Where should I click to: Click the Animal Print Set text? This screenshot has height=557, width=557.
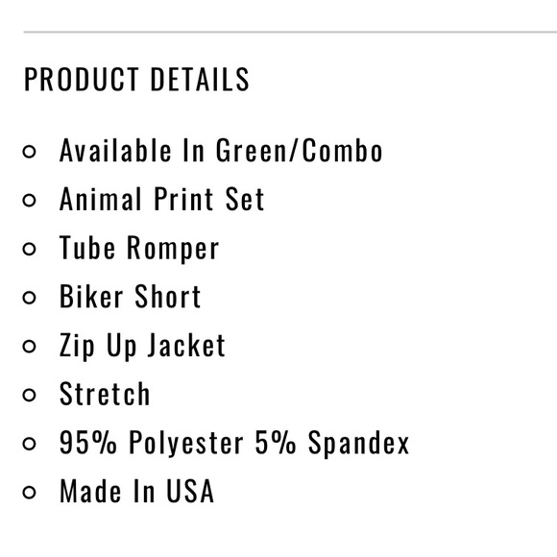pyautogui.click(x=161, y=200)
